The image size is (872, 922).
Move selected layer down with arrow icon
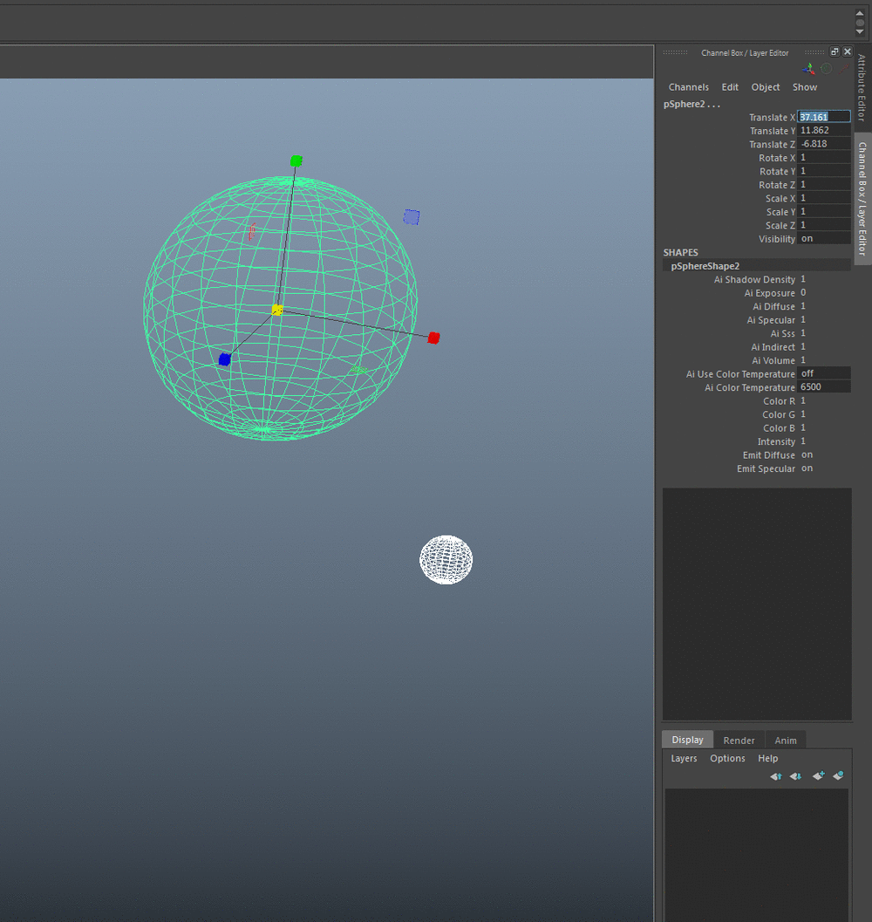coord(795,775)
